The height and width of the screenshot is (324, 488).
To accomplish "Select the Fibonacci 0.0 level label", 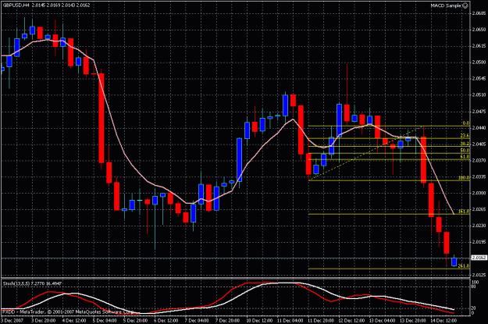I will click(465, 123).
